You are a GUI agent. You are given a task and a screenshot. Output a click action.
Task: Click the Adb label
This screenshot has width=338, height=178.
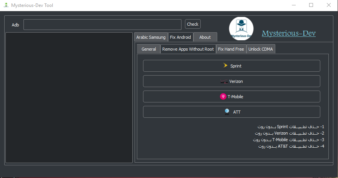[15, 25]
